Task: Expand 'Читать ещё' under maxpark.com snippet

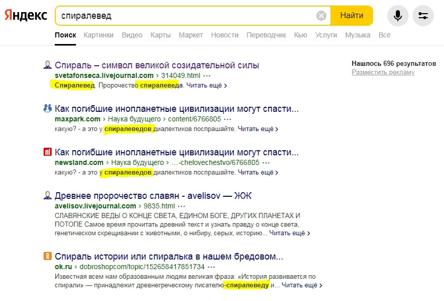Action: 258,129
